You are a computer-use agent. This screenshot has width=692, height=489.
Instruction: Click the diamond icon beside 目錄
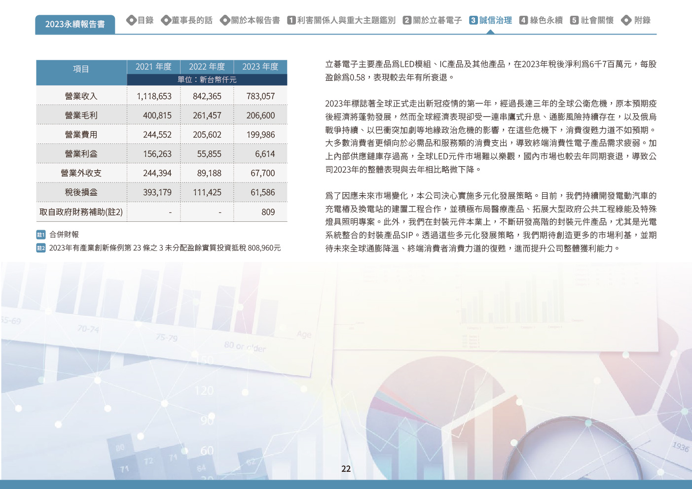131,20
